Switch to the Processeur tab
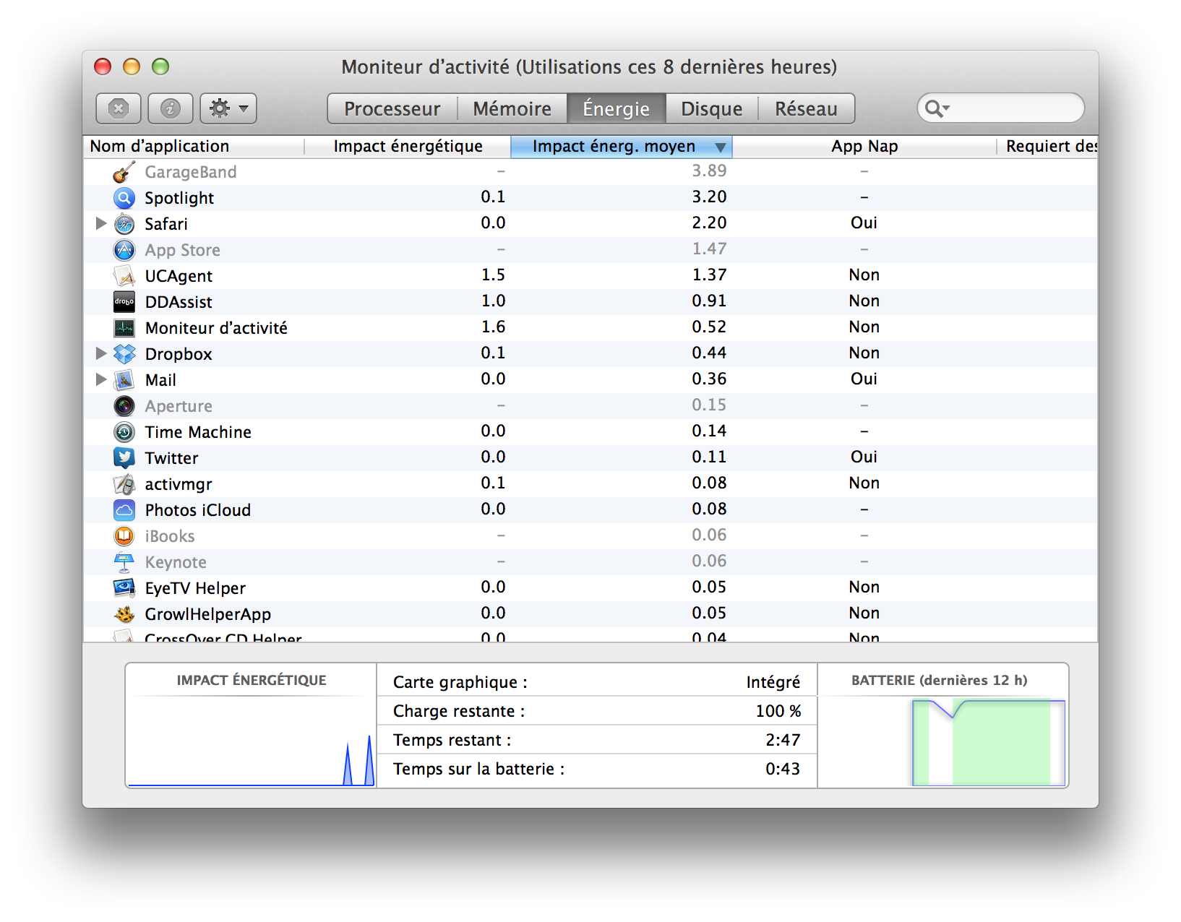Image resolution: width=1181 pixels, height=922 pixels. click(x=392, y=109)
